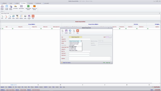Go to the next record with the navigator arrow
Viewport: 161px width, 91px height.
point(105,85)
